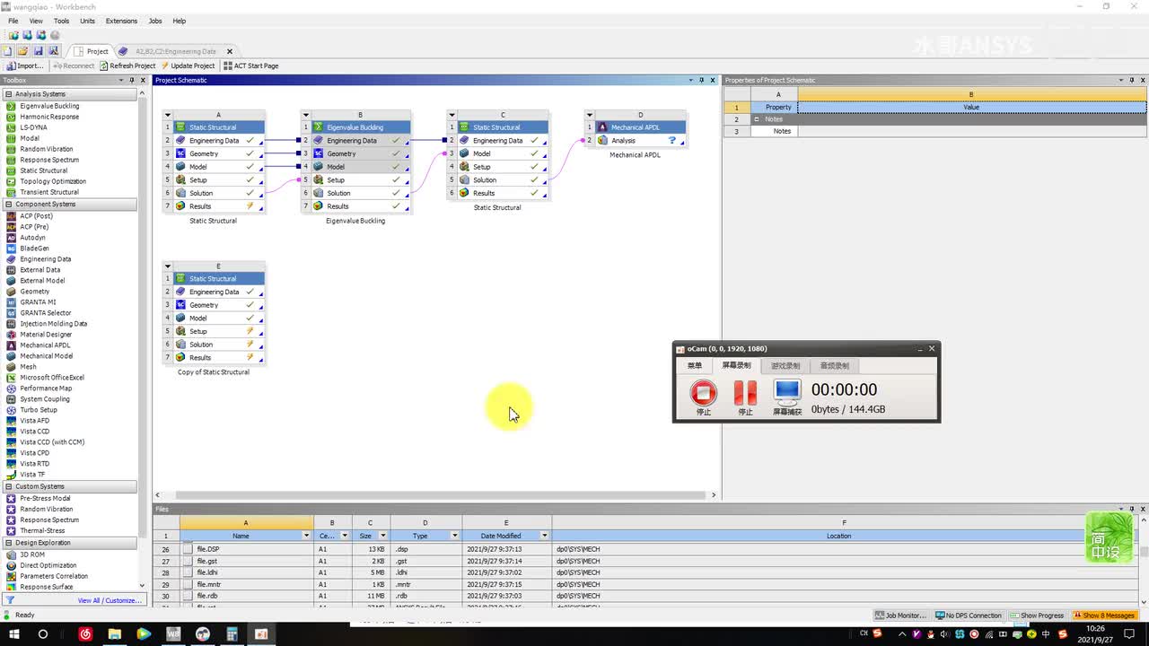
Task: Select the Analysis cell in system D
Action: click(641, 141)
